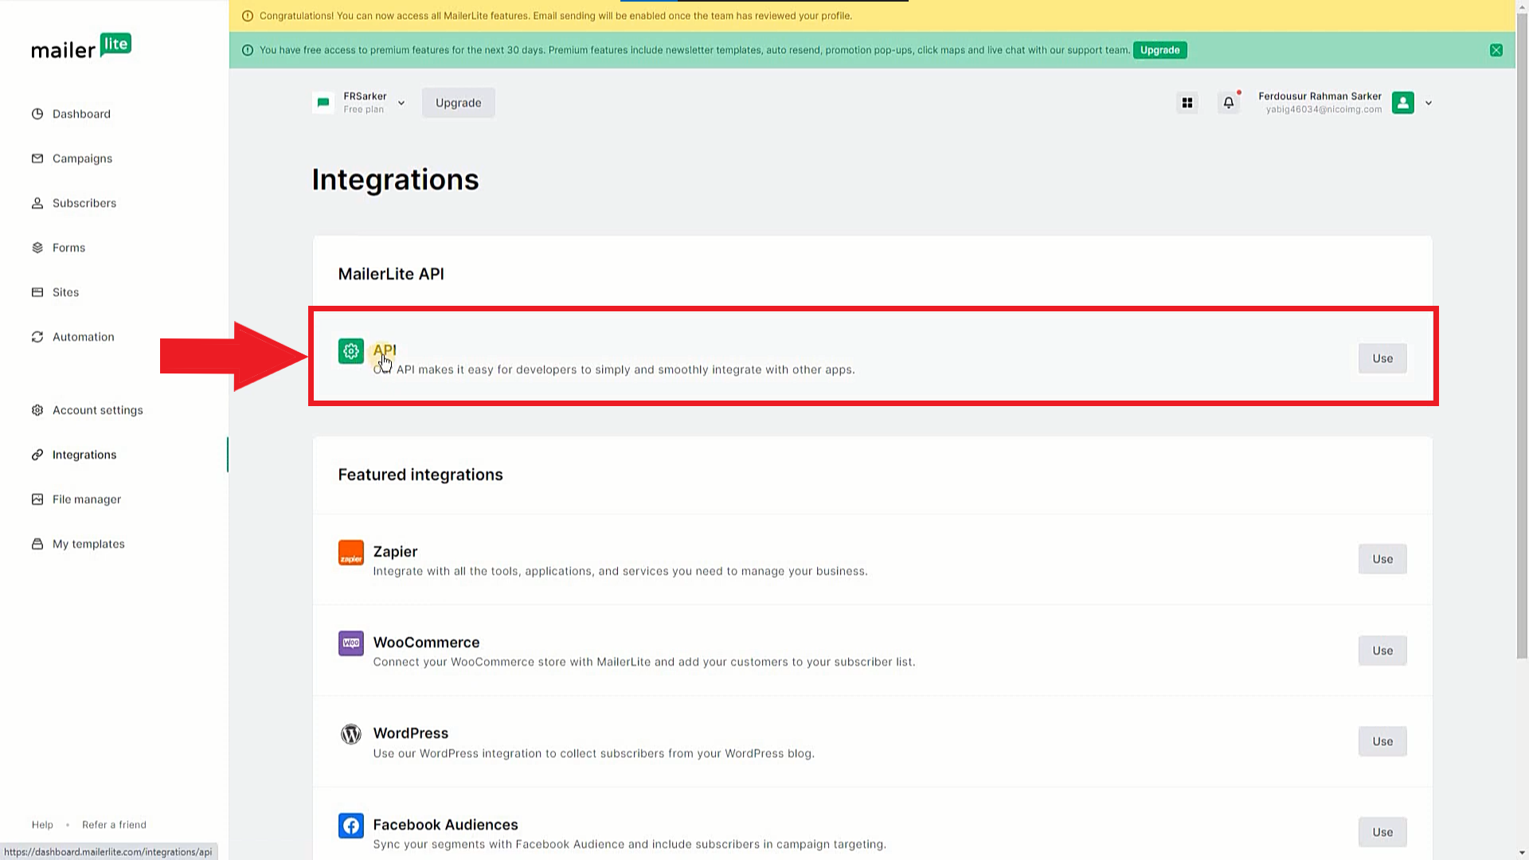Click scrollbar down arrow
Screen dimensions: 1529x860
point(1522,854)
